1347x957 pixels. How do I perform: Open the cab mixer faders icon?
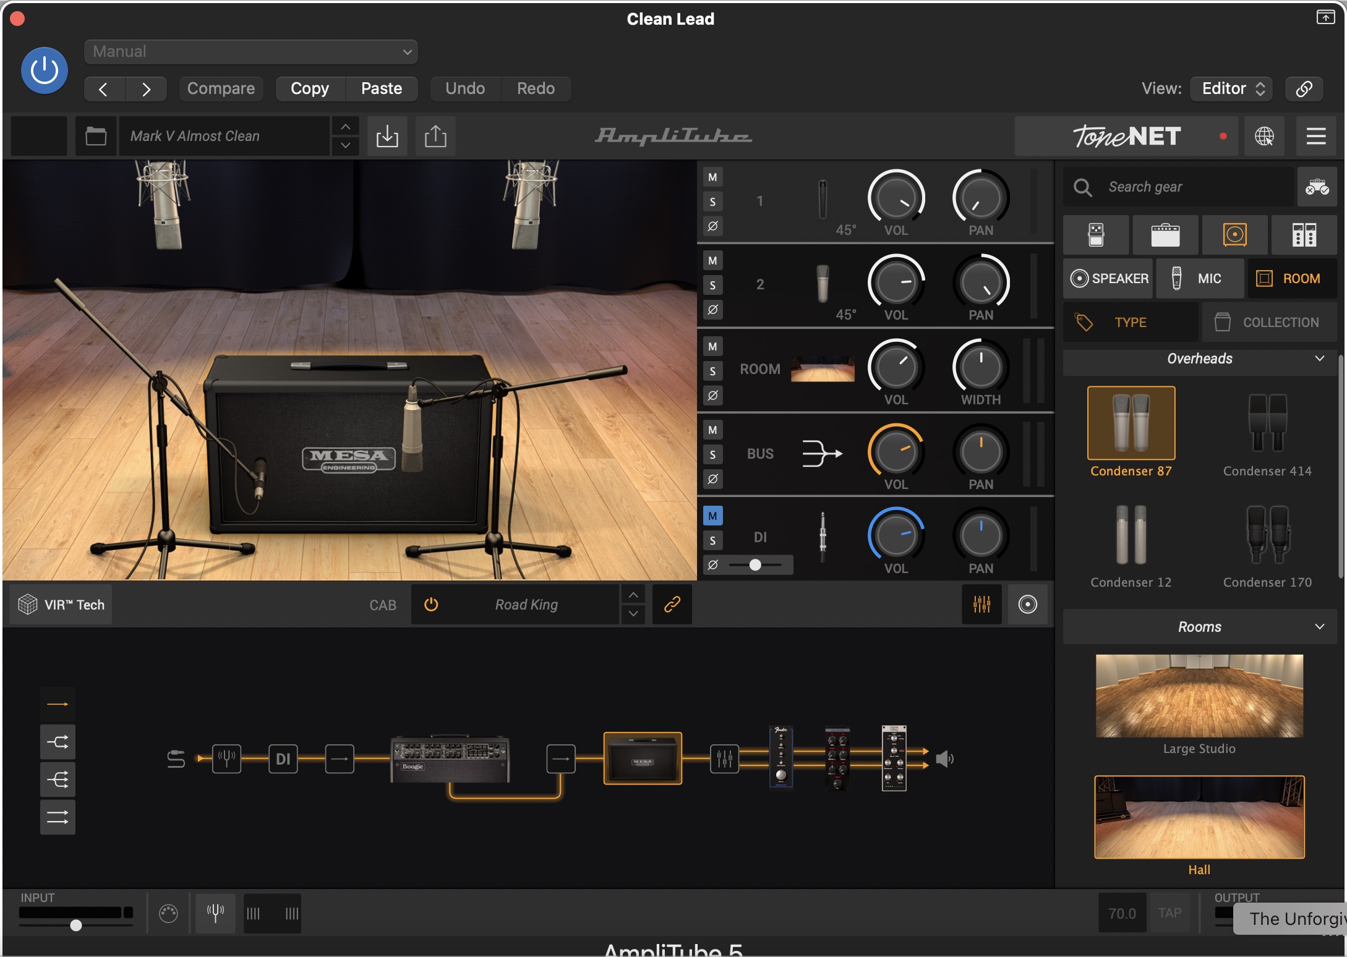981,605
